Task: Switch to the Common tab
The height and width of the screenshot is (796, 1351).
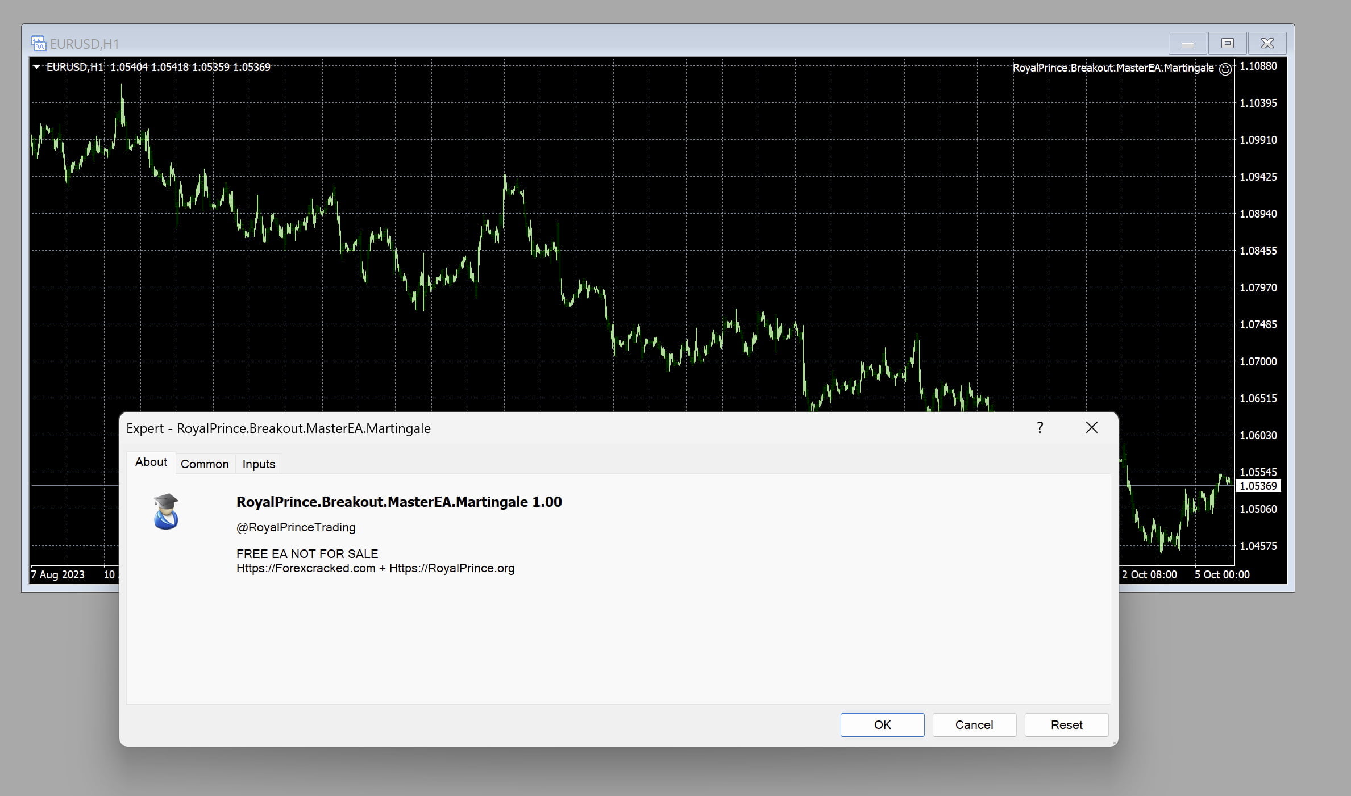Action: [205, 464]
